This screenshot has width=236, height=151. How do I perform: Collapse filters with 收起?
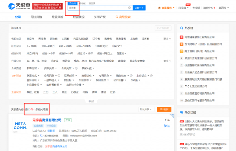coord(91,101)
